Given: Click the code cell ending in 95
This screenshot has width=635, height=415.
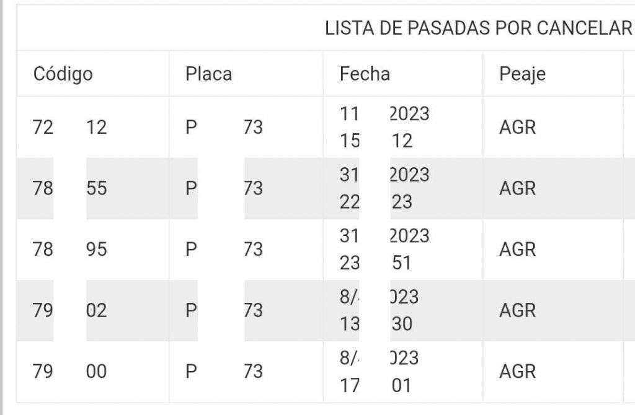Looking at the screenshot, I should point(69,249).
